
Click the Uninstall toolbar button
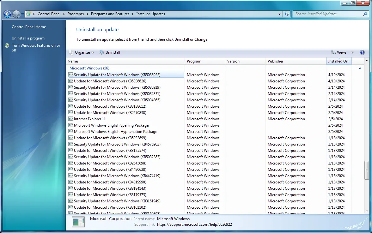click(110, 52)
